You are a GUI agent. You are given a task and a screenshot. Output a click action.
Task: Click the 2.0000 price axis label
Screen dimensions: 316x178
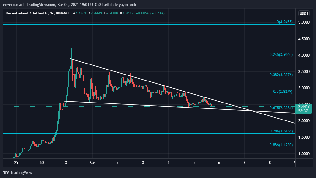pos(304,121)
